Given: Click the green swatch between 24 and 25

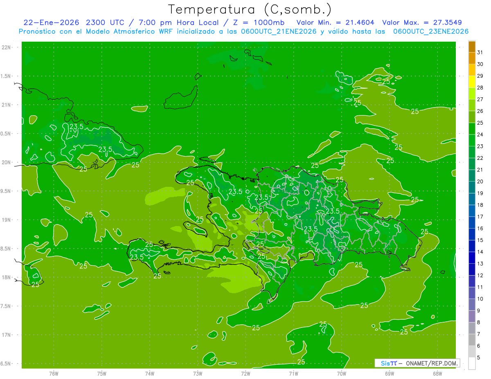Looking at the screenshot, I should tap(472, 128).
